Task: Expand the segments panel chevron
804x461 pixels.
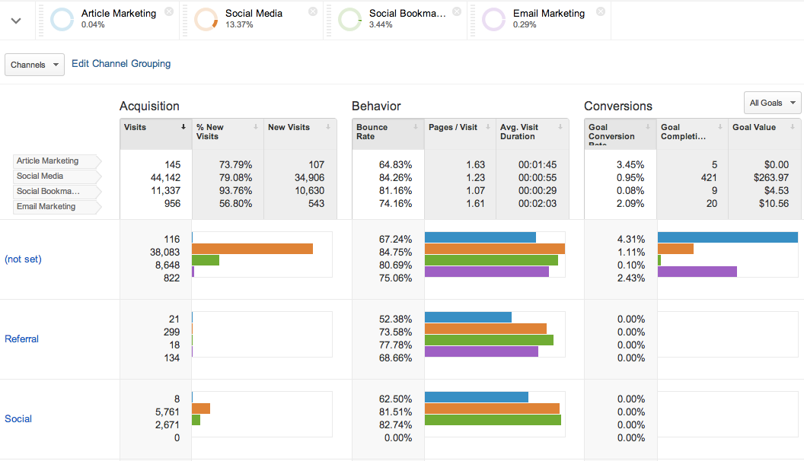Action: pyautogui.click(x=16, y=21)
